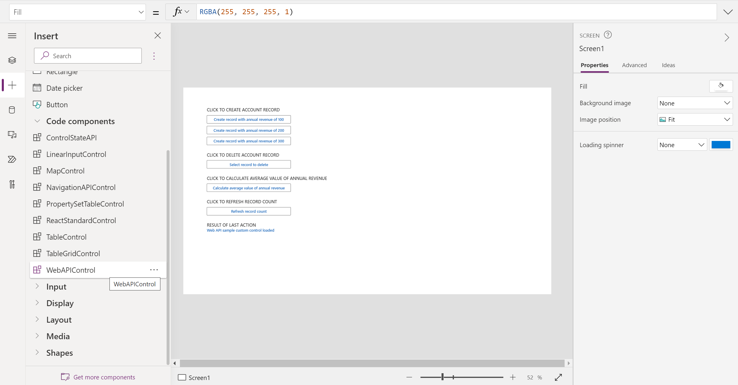The image size is (738, 385).
Task: Collapse the Code components section
Action: pyautogui.click(x=37, y=121)
